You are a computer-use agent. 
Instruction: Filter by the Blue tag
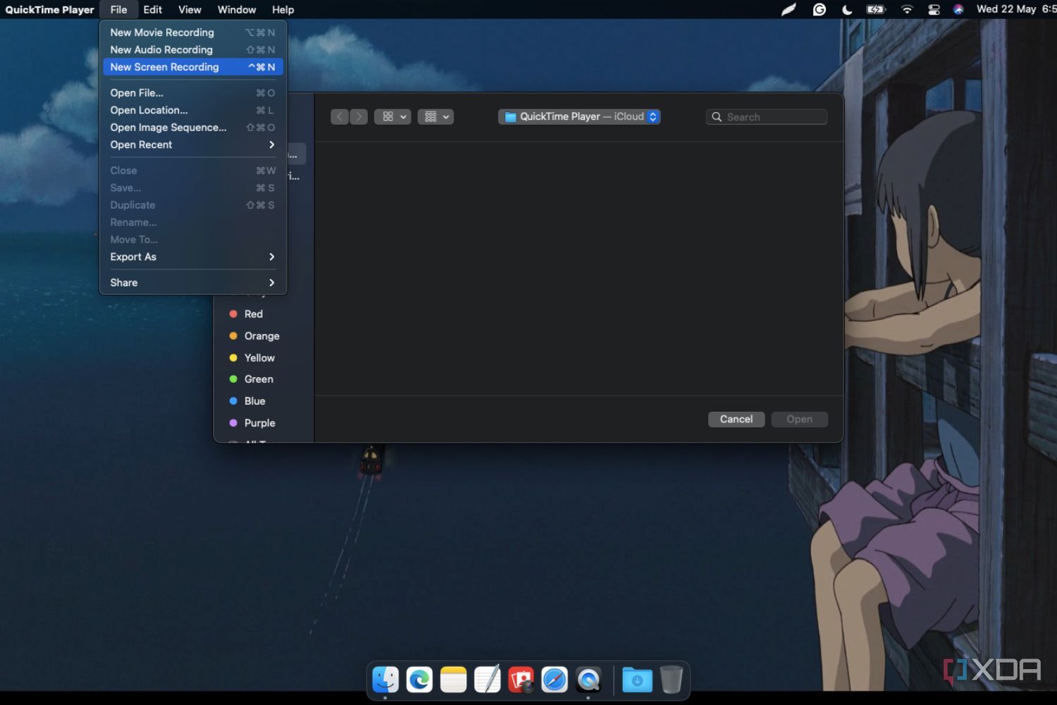click(254, 401)
